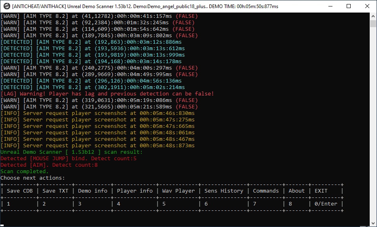This screenshot has height=227, width=377.
Task: Click the WARN line at 00h:04m:00s:297ms
Action: click(x=99, y=68)
